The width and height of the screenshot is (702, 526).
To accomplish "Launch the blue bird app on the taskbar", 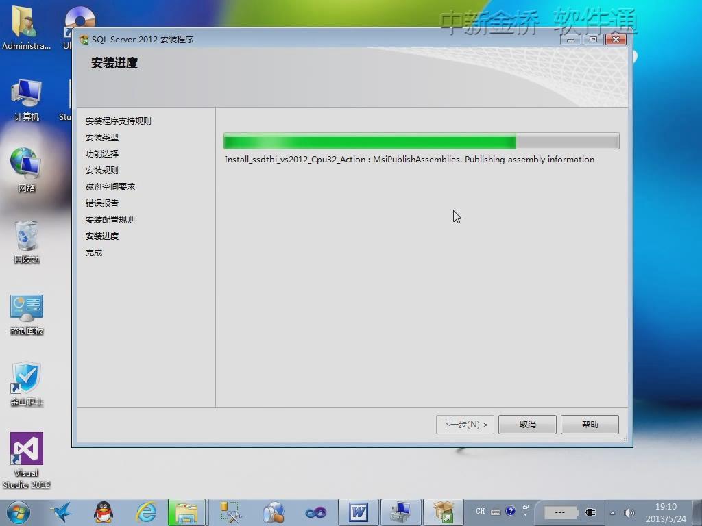I will pos(61,512).
